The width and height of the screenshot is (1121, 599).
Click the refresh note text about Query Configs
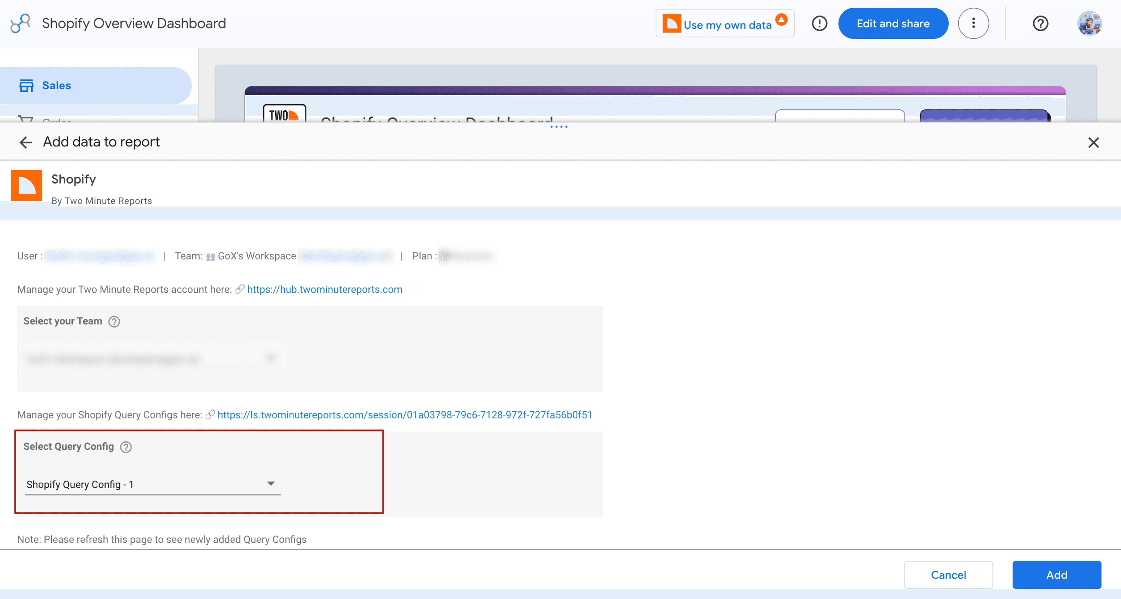[x=162, y=540]
